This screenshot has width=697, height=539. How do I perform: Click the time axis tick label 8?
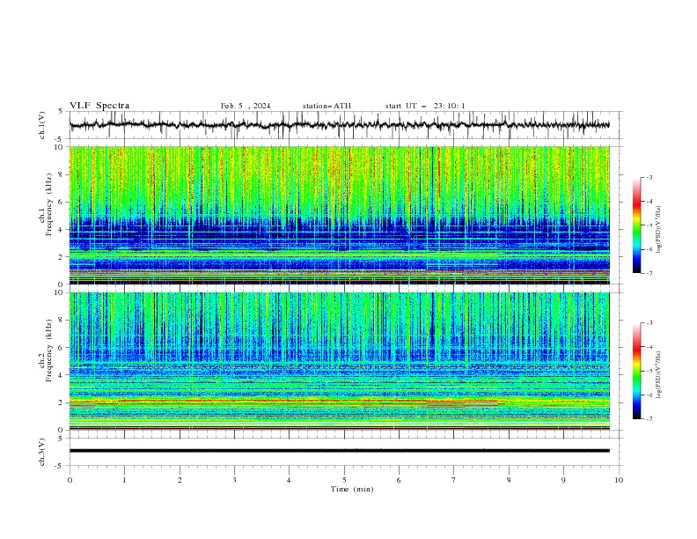pos(509,480)
